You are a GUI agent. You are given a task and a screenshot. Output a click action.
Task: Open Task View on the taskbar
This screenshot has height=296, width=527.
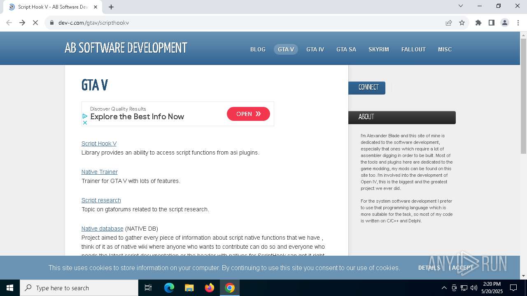(148, 288)
